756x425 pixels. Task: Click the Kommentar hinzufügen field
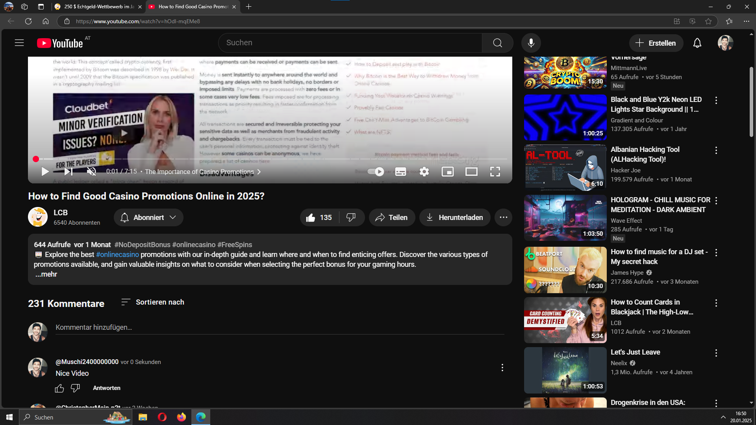280,327
